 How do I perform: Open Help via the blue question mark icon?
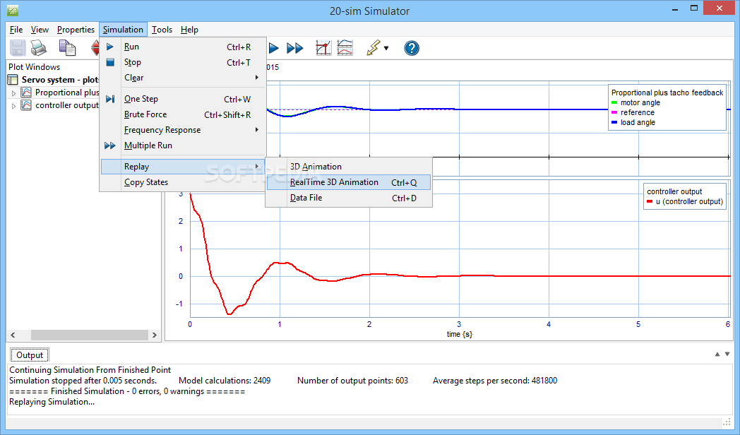point(412,47)
